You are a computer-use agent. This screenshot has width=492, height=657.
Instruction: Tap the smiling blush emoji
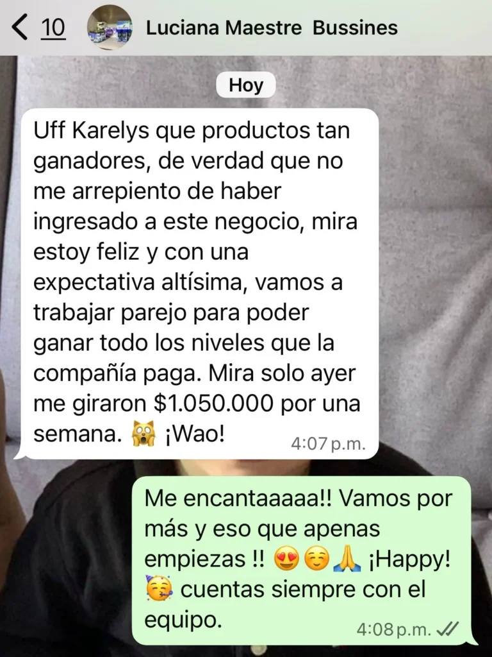(316, 559)
